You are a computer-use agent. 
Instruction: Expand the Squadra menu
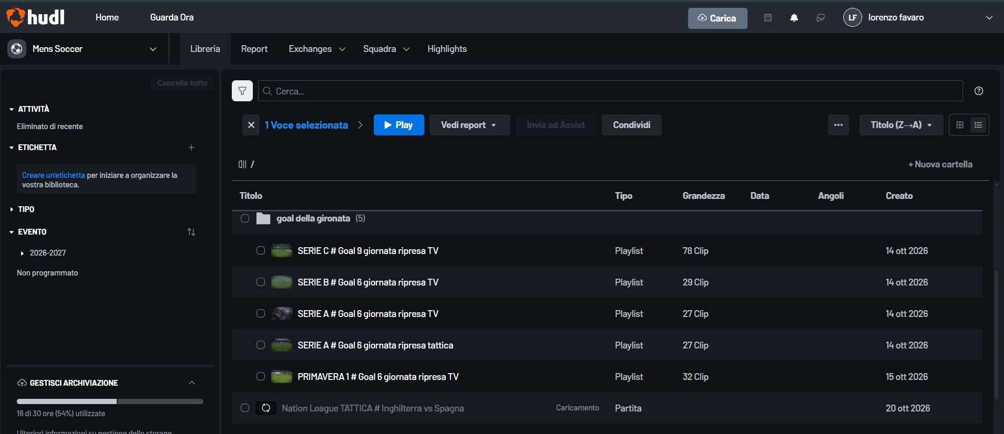tap(386, 49)
